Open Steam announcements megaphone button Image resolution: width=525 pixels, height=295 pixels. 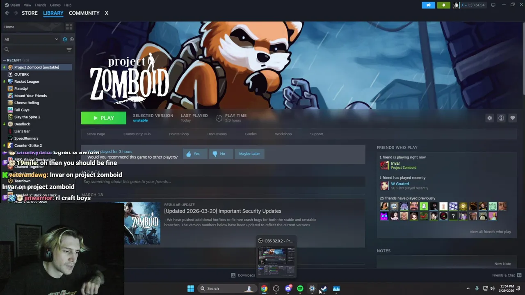pos(428,5)
